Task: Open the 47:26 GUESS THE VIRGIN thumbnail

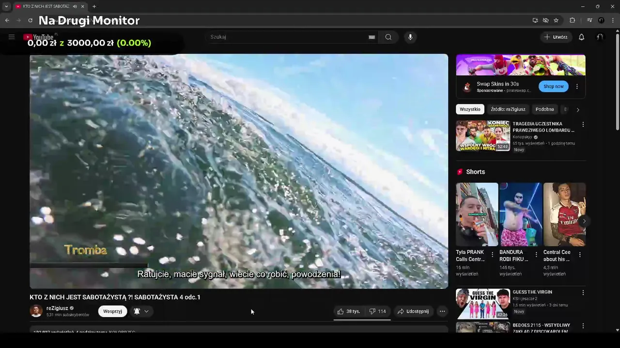Action: [483, 304]
